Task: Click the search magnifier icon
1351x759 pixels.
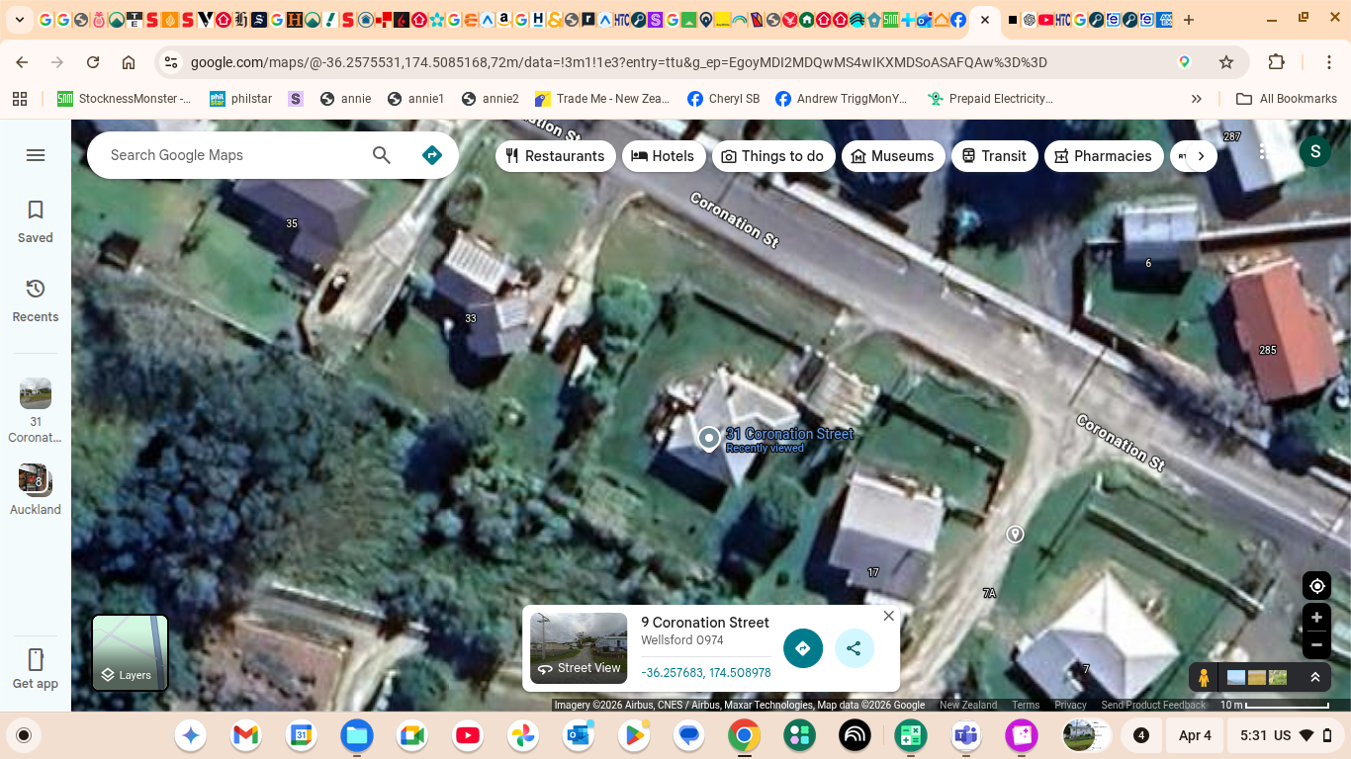Action: (382, 155)
